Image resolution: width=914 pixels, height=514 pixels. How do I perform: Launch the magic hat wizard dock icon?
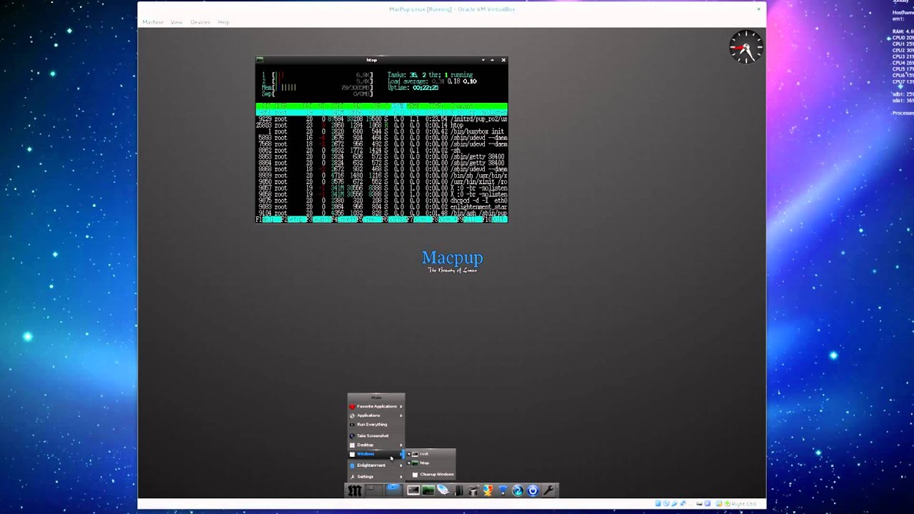[473, 490]
